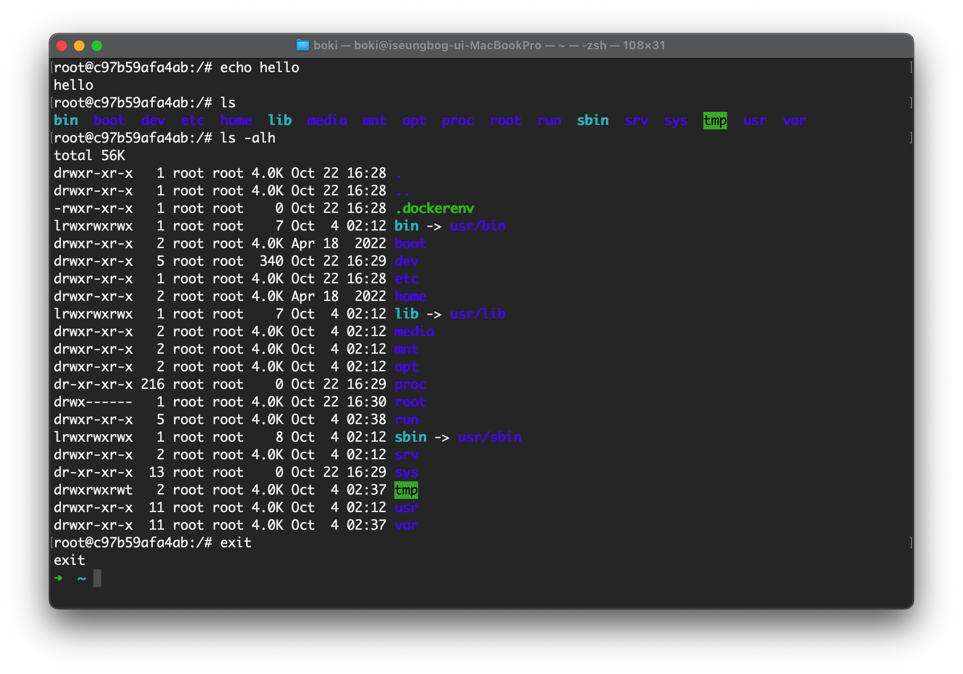Click the 'echo hello' command text
The height and width of the screenshot is (674, 963).
(x=259, y=68)
